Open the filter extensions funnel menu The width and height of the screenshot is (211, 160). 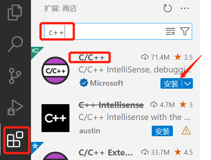point(185,31)
